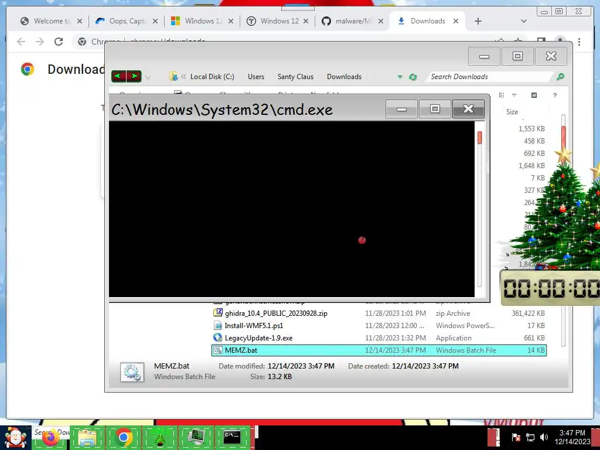Reload the Chrome page
The height and width of the screenshot is (450, 600).
click(x=59, y=42)
